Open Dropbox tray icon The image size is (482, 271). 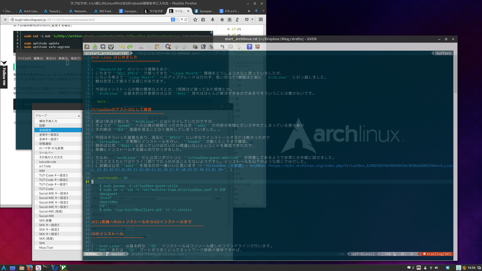coord(448,268)
